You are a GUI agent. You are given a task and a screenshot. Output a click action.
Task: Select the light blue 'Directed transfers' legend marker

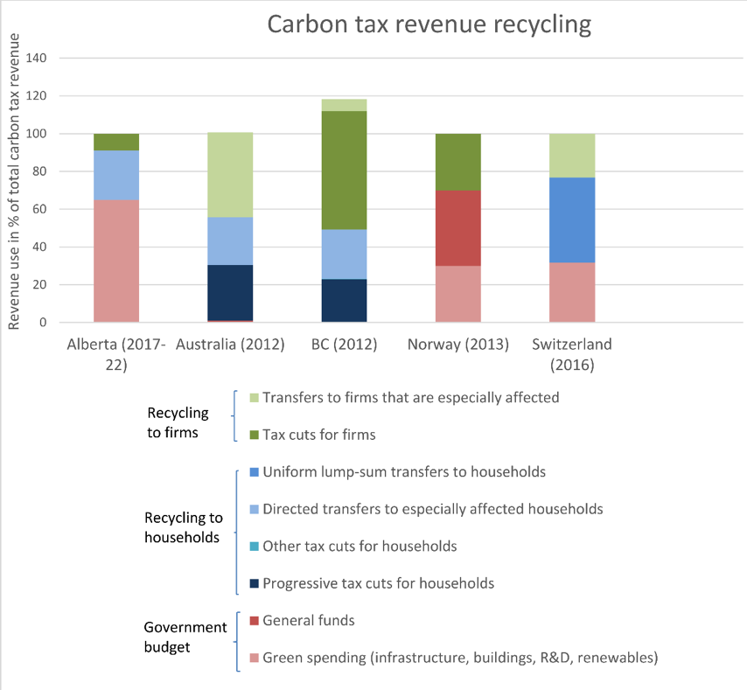tap(254, 509)
